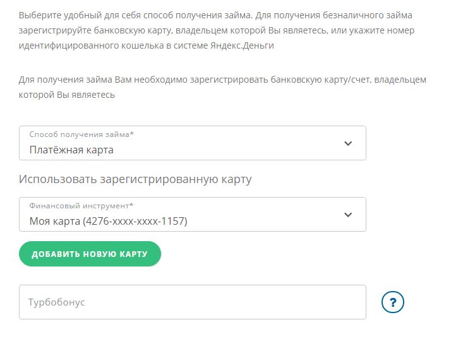451x339 pixels.
Task: Click the Яндекс.Деньги text in description
Action: (x=242, y=45)
